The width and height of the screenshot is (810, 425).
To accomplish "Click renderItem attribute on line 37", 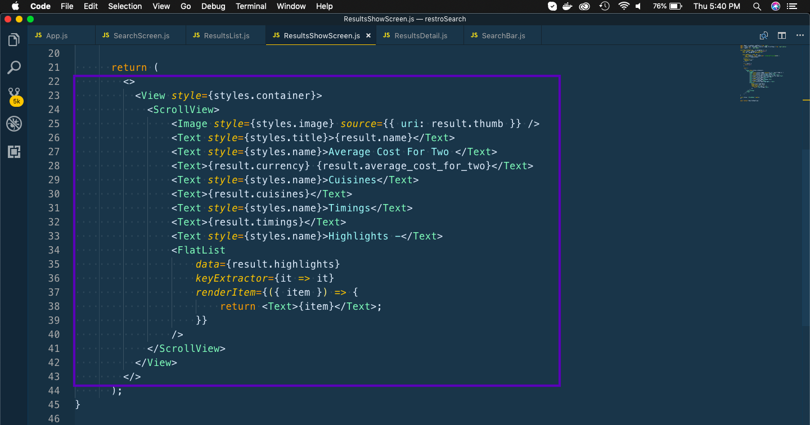I will pos(226,292).
